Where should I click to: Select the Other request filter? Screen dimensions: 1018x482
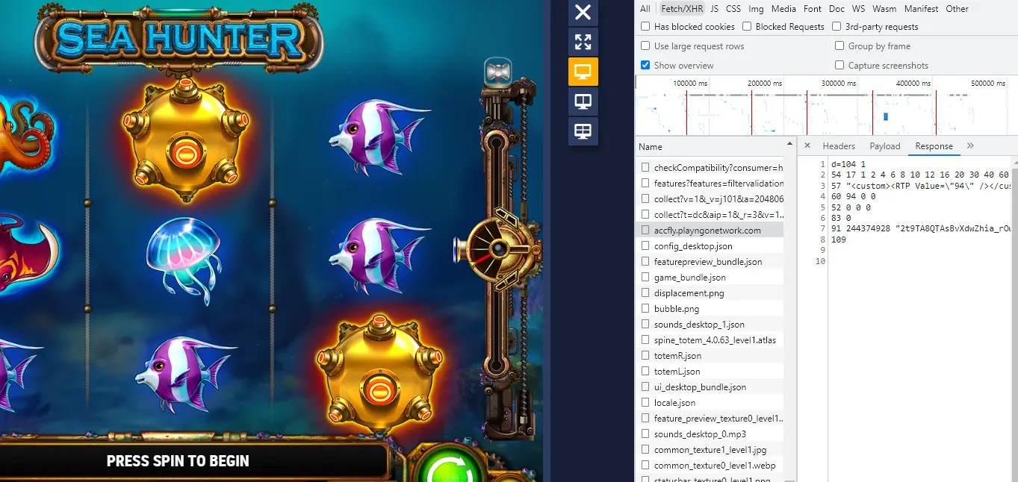click(958, 9)
